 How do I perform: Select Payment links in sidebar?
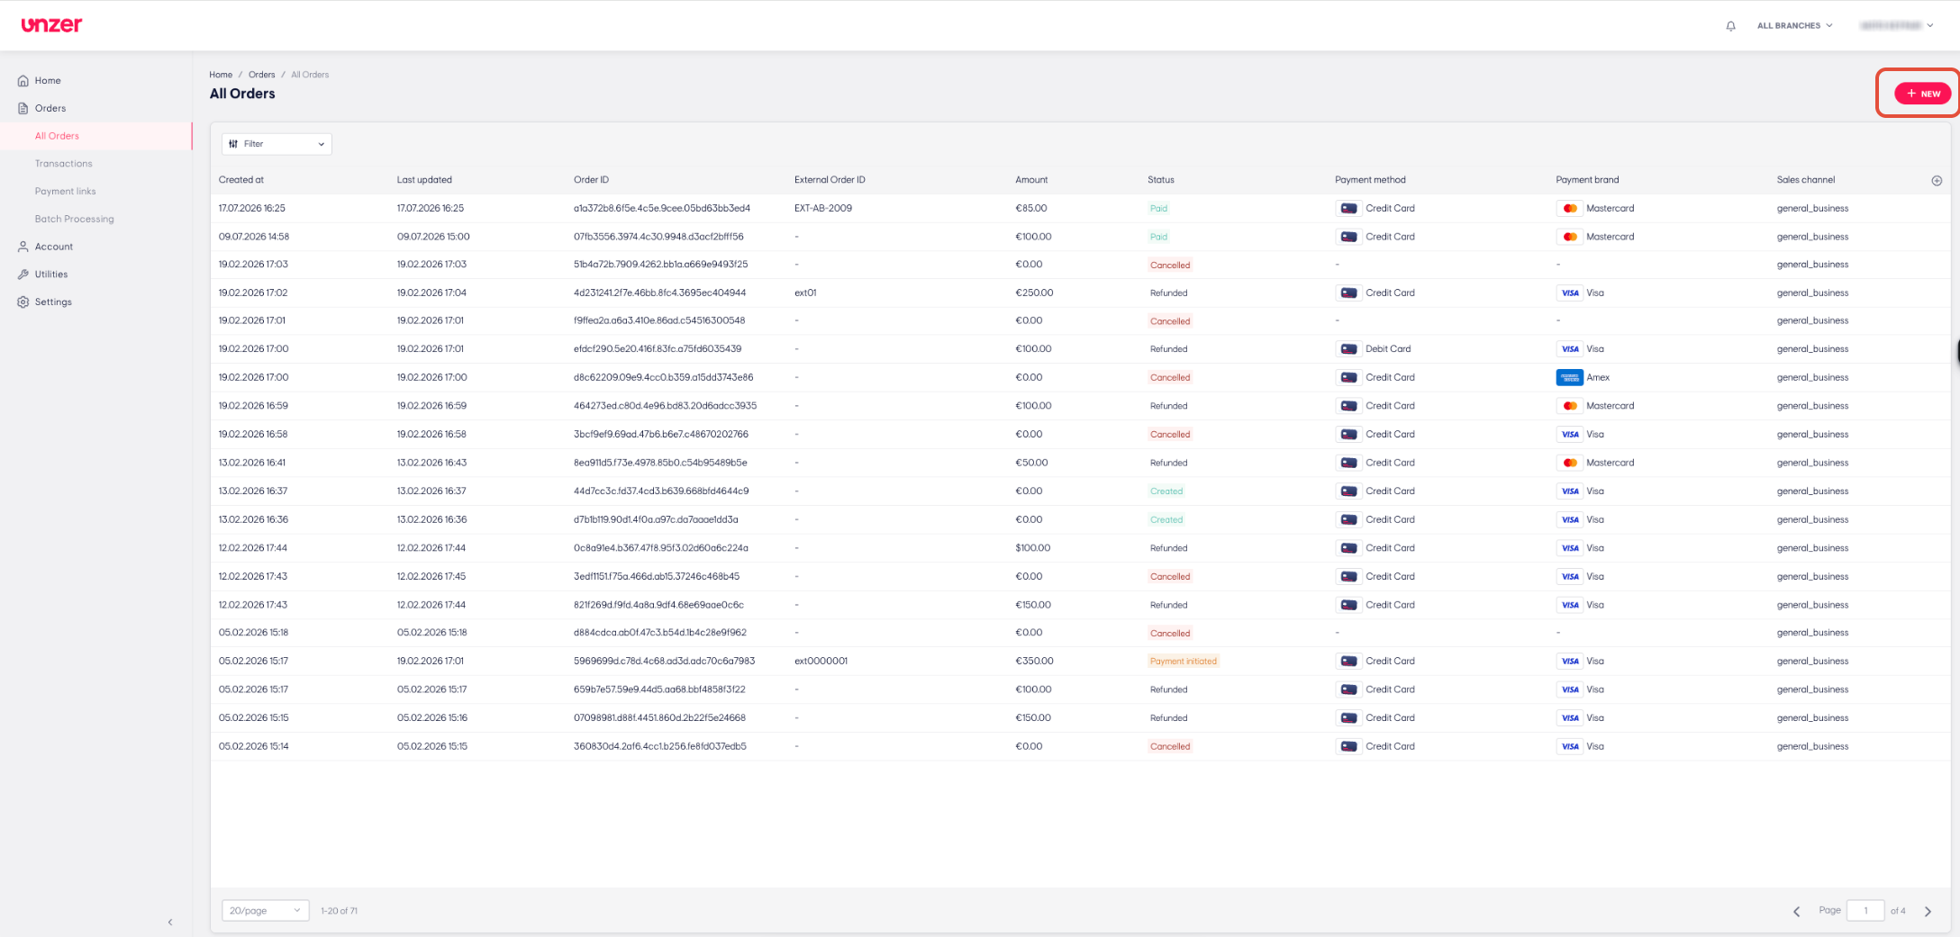pos(66,192)
